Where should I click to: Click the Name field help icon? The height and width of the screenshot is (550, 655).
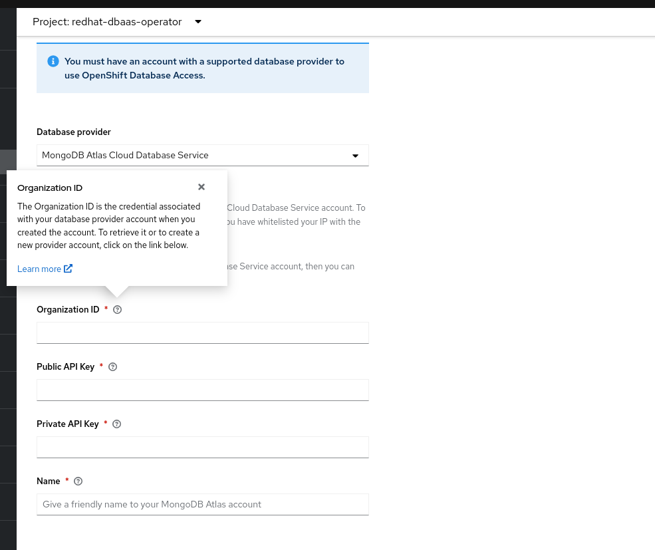point(78,481)
